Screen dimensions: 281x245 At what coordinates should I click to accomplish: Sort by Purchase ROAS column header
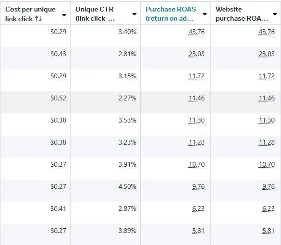point(171,14)
